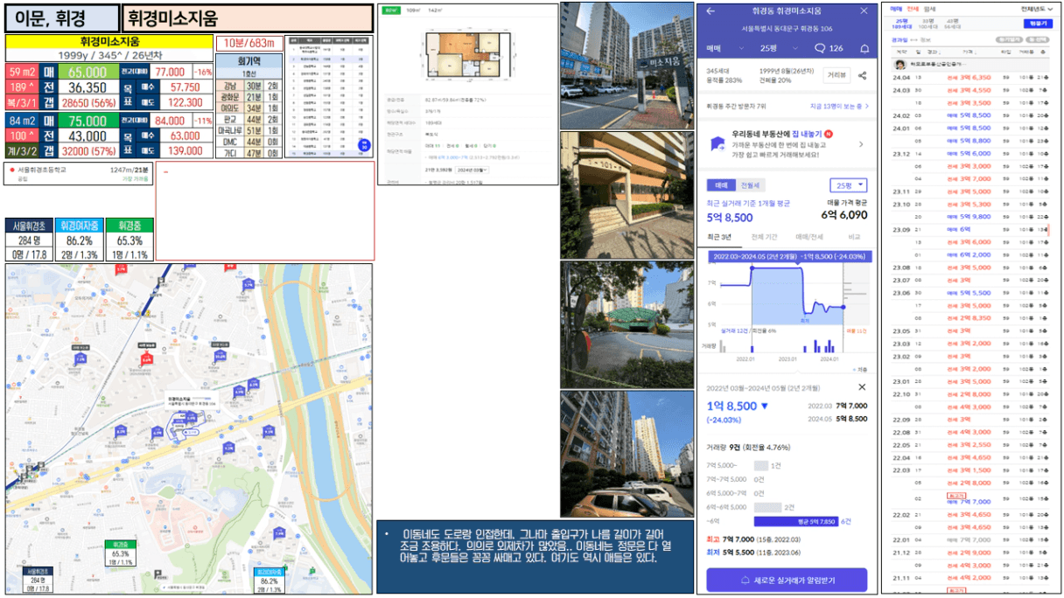Select the 전세 tab in the transaction list
Screen dimensions: 1064x598
tap(913, 8)
